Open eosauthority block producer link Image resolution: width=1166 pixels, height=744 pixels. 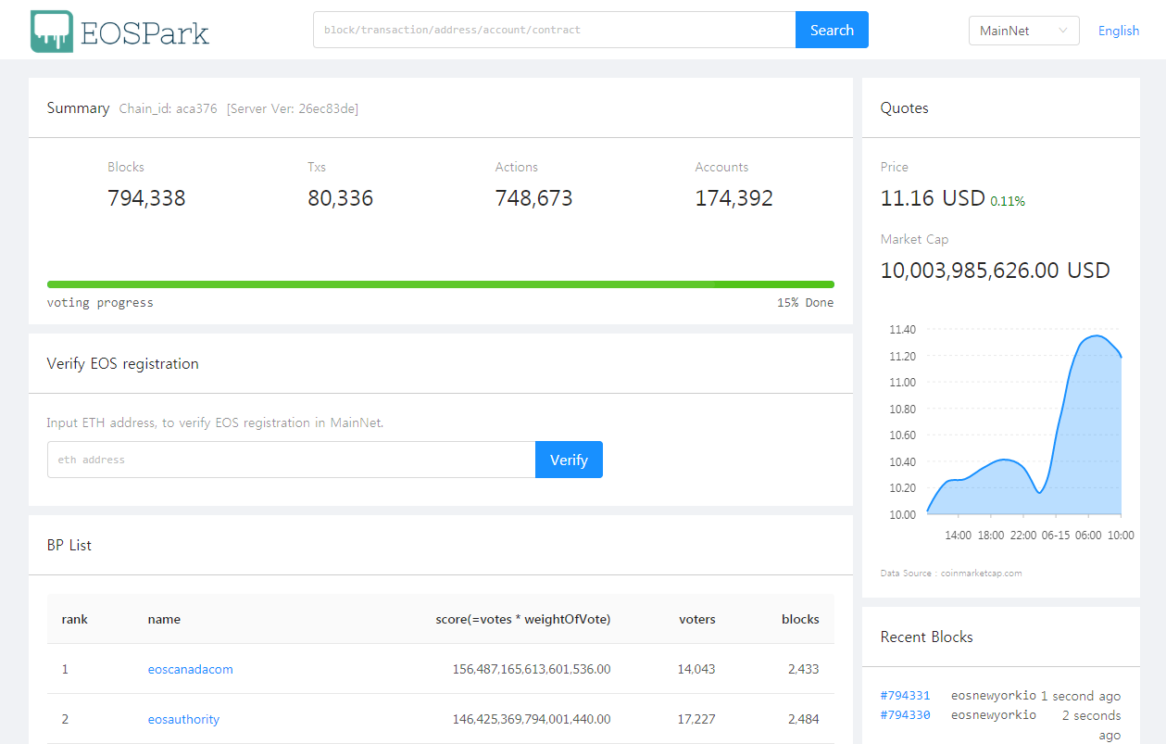pyautogui.click(x=183, y=719)
